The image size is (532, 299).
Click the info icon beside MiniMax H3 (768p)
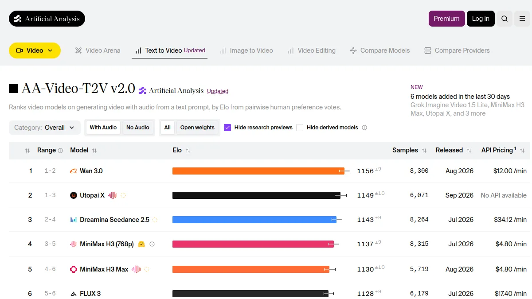tap(152, 244)
